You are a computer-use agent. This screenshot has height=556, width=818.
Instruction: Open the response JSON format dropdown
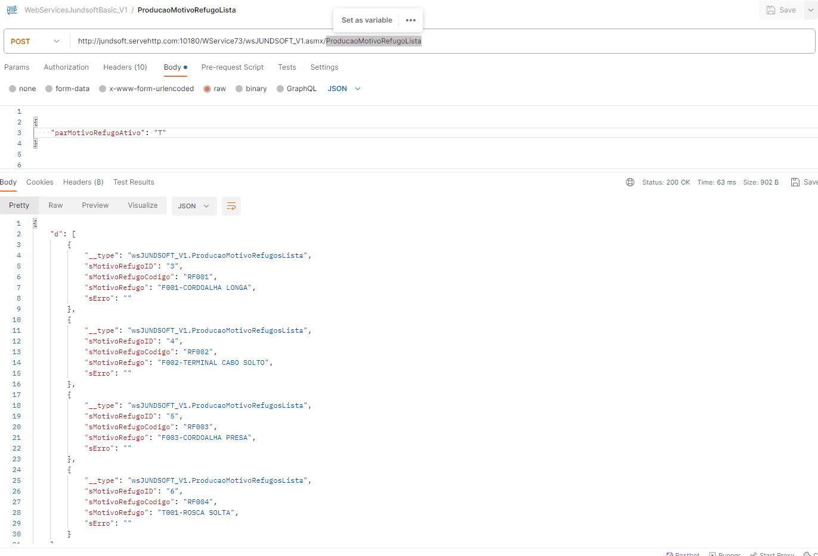pos(194,206)
